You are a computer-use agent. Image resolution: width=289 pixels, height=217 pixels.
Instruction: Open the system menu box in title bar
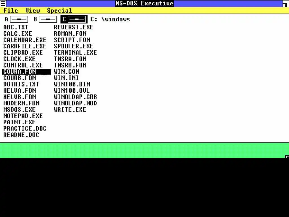click(3, 3)
